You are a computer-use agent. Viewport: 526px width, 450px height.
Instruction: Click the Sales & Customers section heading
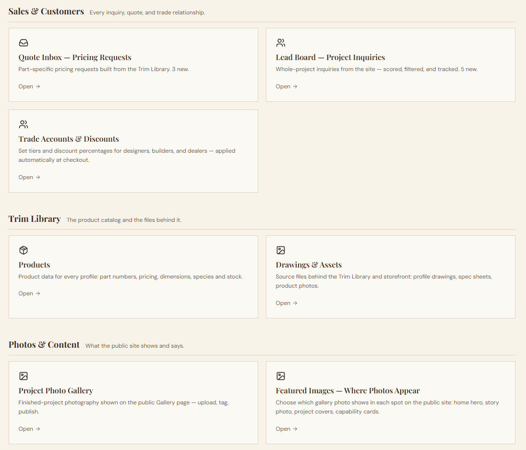(x=46, y=12)
